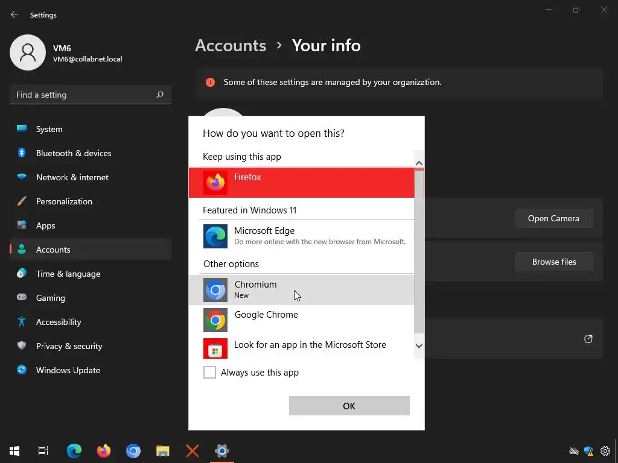Click the Browse files button
Image resolution: width=618 pixels, height=463 pixels.
coord(554,262)
